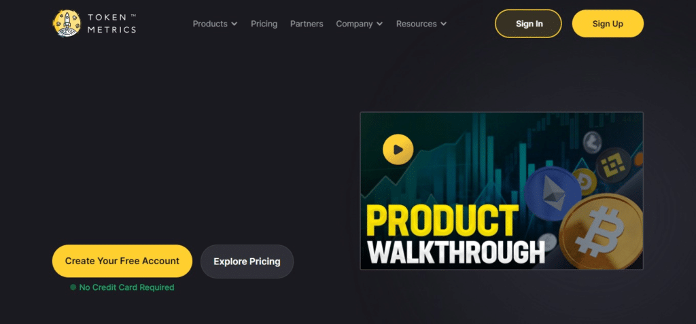Click the No Credit Card Required text
Screen dimensions: 696x324
click(x=126, y=287)
